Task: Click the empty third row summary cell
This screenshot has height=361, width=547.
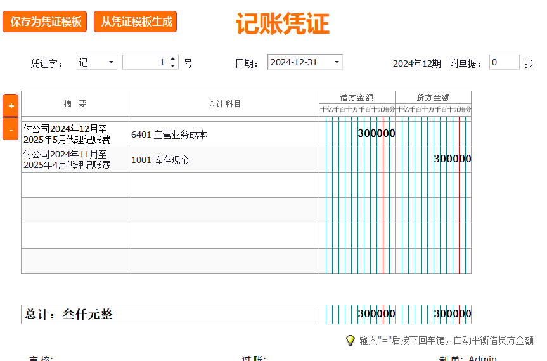Action: 75,185
